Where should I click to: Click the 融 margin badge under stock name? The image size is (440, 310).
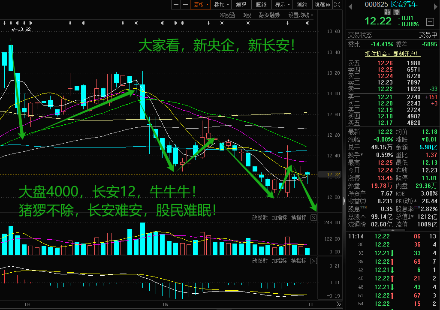point(388,12)
